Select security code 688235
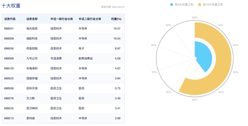The image size is (248, 126). (9, 108)
